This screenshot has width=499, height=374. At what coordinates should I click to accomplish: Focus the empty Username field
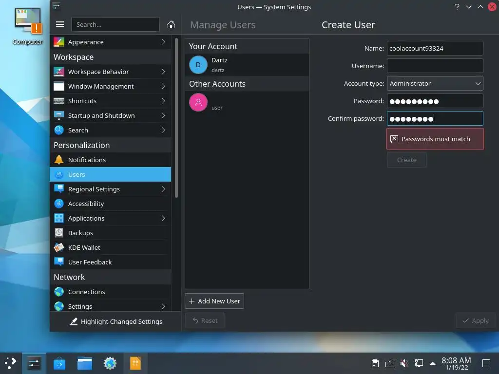click(435, 66)
